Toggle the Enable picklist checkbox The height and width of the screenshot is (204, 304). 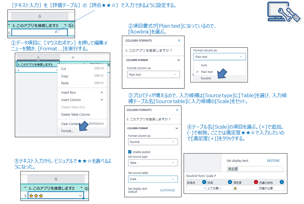point(130,152)
